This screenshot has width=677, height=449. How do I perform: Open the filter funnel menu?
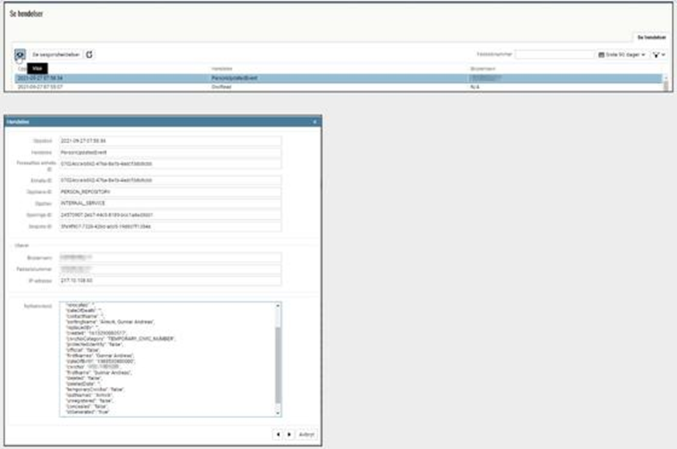(x=656, y=55)
